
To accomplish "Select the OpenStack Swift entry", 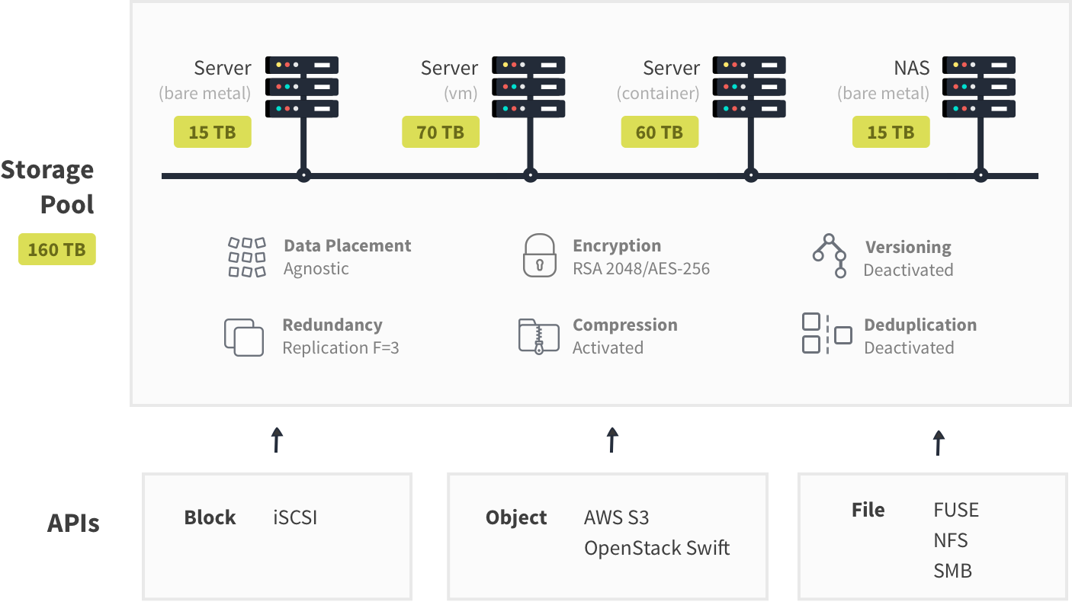I will click(x=656, y=548).
